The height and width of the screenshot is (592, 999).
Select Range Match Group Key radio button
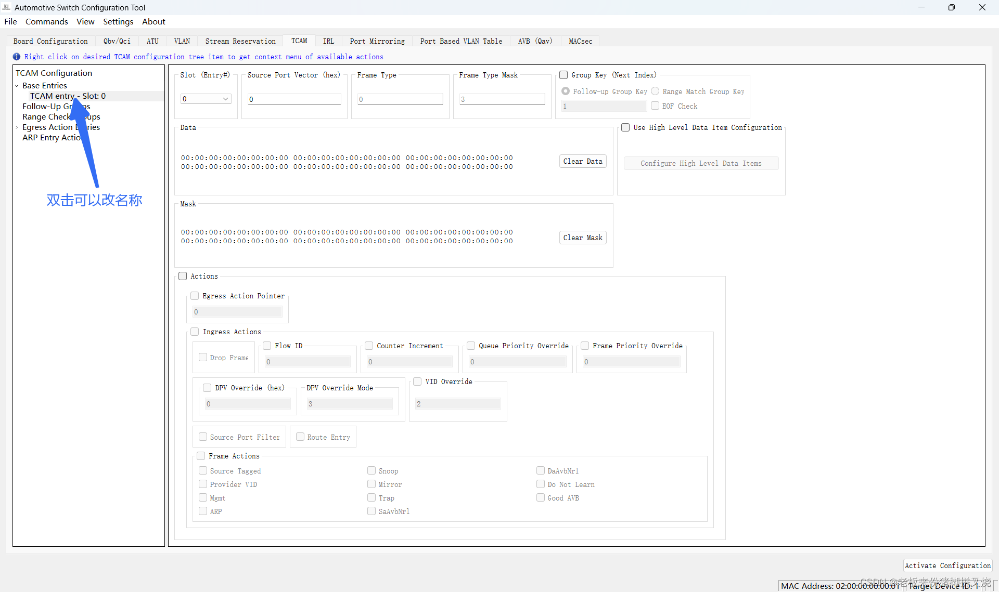coord(655,91)
